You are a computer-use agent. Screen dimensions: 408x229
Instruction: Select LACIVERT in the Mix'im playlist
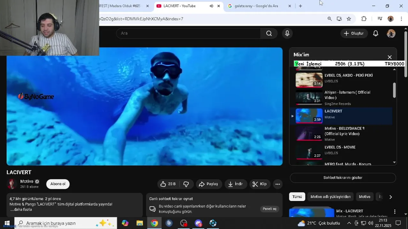pos(341,116)
